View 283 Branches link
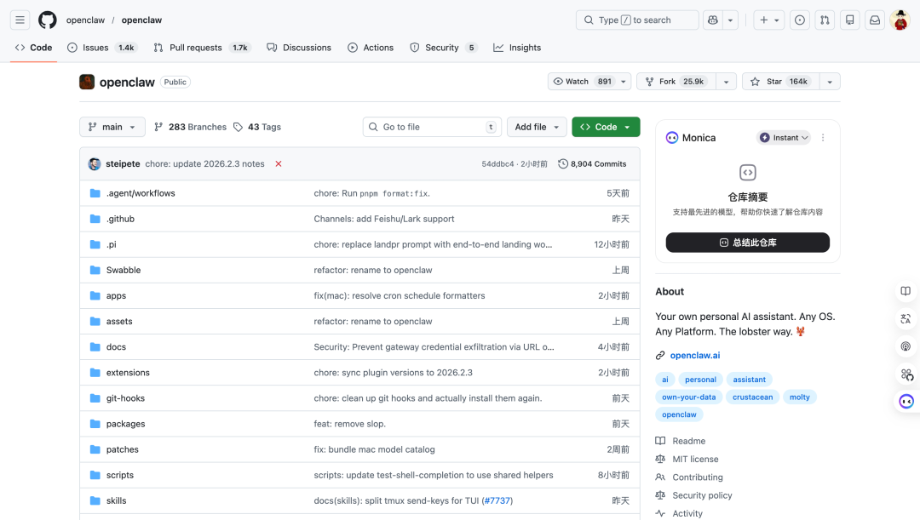 click(190, 127)
